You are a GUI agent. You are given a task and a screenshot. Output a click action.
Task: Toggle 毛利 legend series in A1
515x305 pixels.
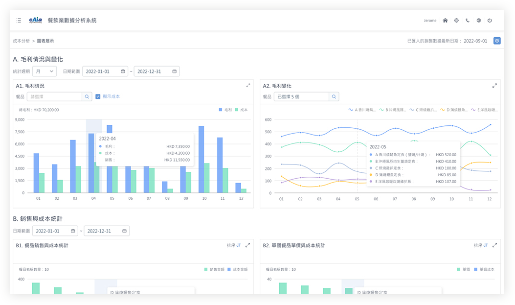tap(225, 110)
